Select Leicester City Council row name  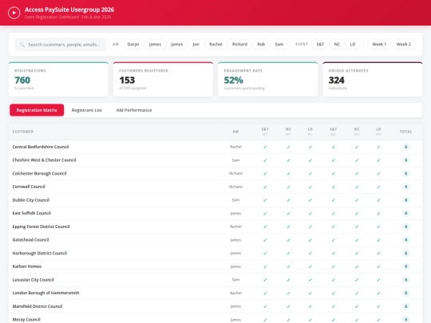(34, 280)
